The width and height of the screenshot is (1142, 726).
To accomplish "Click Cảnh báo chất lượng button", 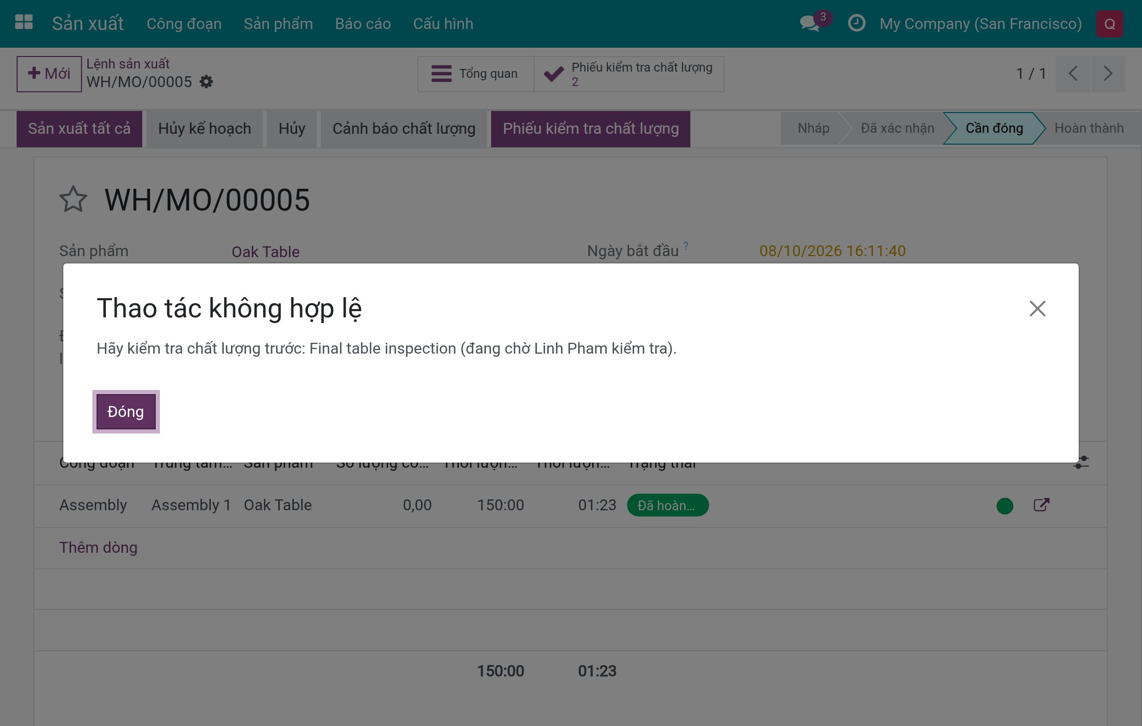I will coord(404,129).
